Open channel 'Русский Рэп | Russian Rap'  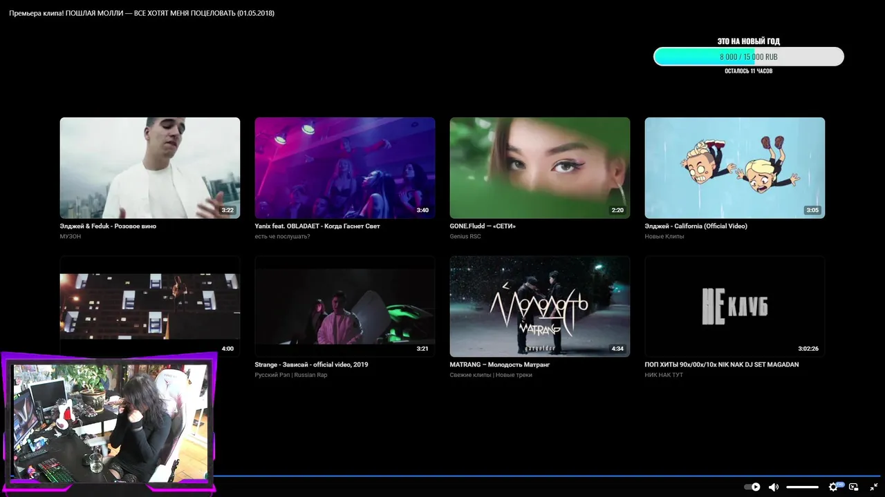pyautogui.click(x=291, y=375)
